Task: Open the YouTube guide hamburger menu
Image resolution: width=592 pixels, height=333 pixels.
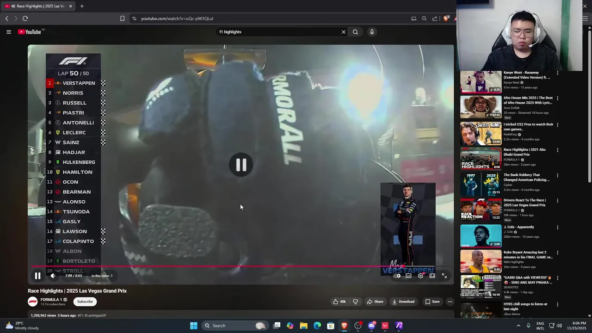Action: tap(8, 32)
